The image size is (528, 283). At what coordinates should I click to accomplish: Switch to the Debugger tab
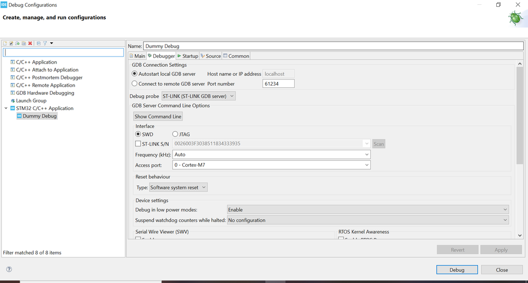[161, 56]
